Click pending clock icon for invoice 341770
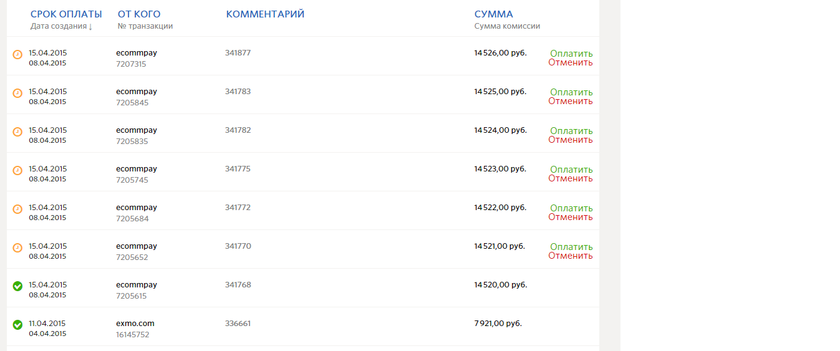 click(x=17, y=248)
